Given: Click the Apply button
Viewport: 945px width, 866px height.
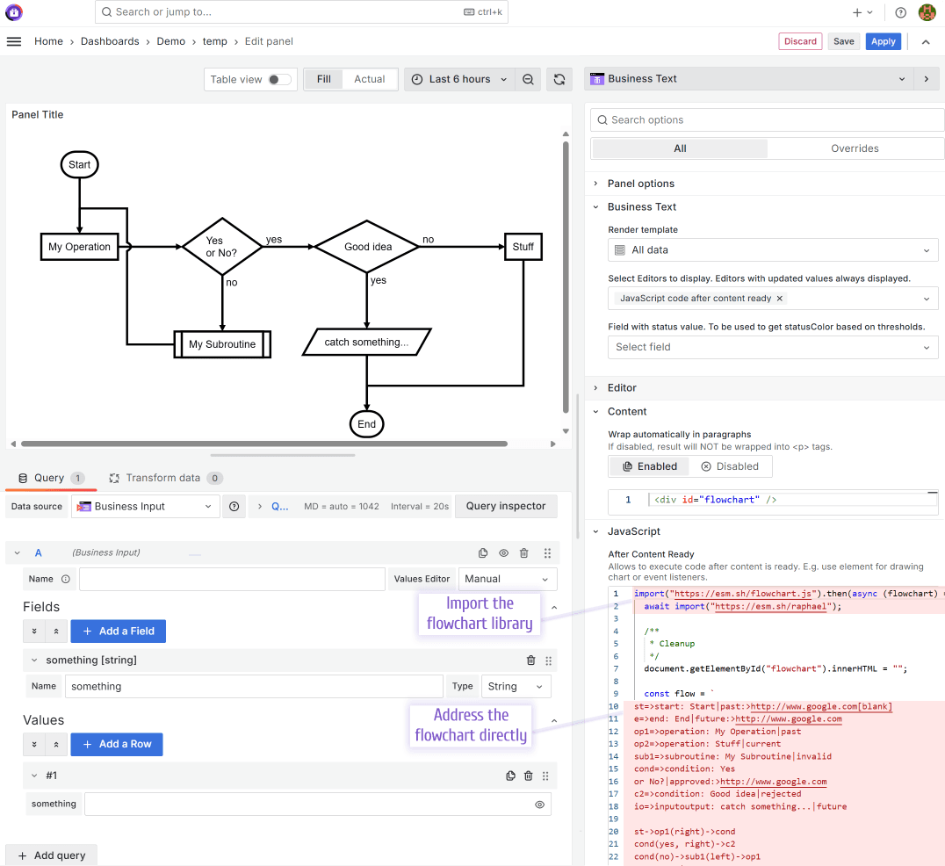Looking at the screenshot, I should (x=883, y=41).
